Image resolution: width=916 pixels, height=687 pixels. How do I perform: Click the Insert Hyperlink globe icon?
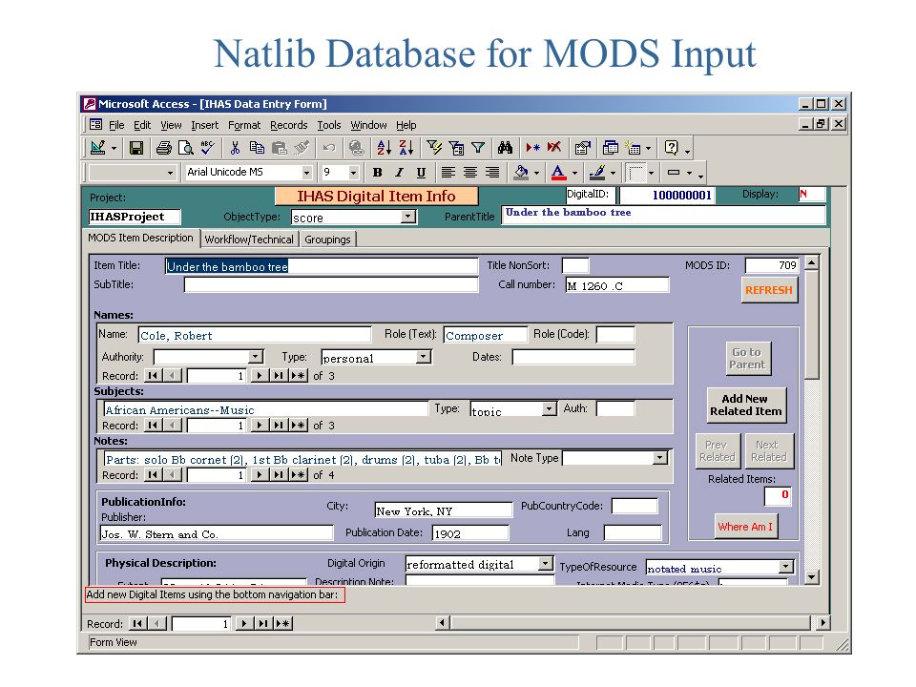[356, 149]
